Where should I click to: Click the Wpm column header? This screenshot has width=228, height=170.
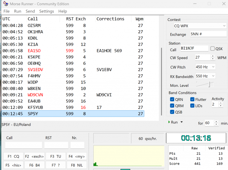coord(138,19)
